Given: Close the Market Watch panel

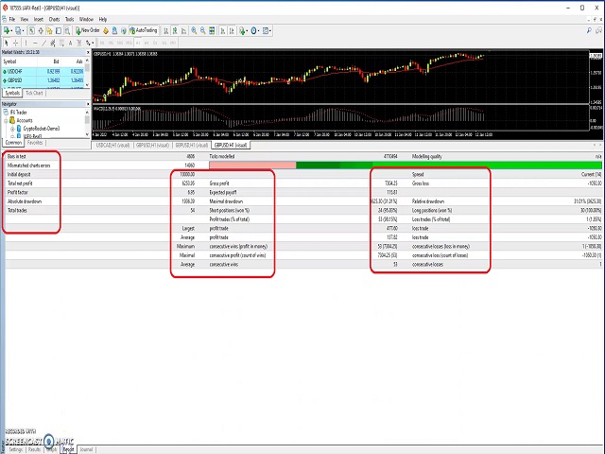Looking at the screenshot, I should point(88,52).
